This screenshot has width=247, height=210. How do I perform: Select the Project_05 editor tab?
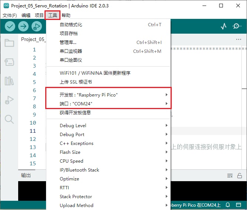33,40
